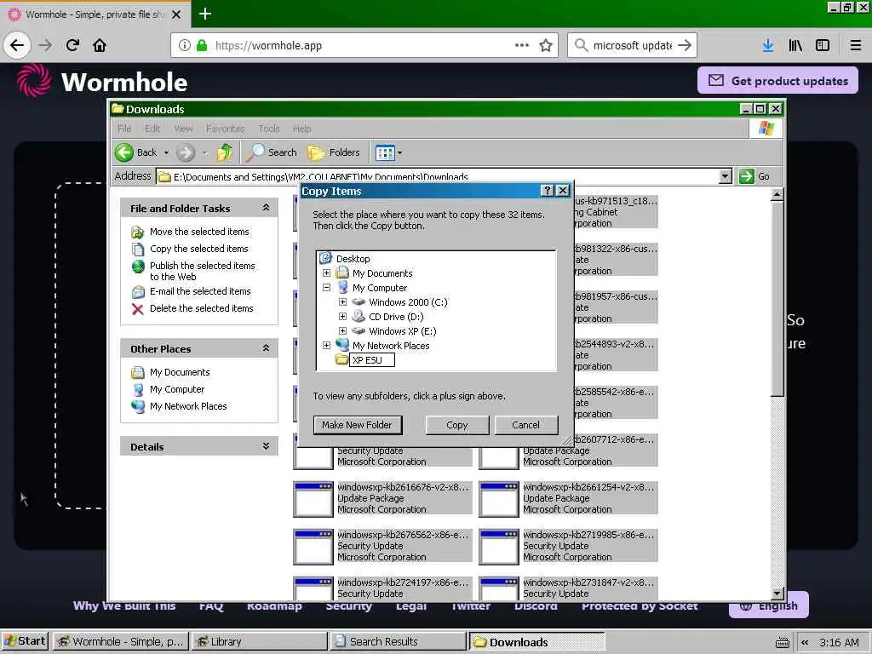Open Explorer Search tool

(272, 152)
